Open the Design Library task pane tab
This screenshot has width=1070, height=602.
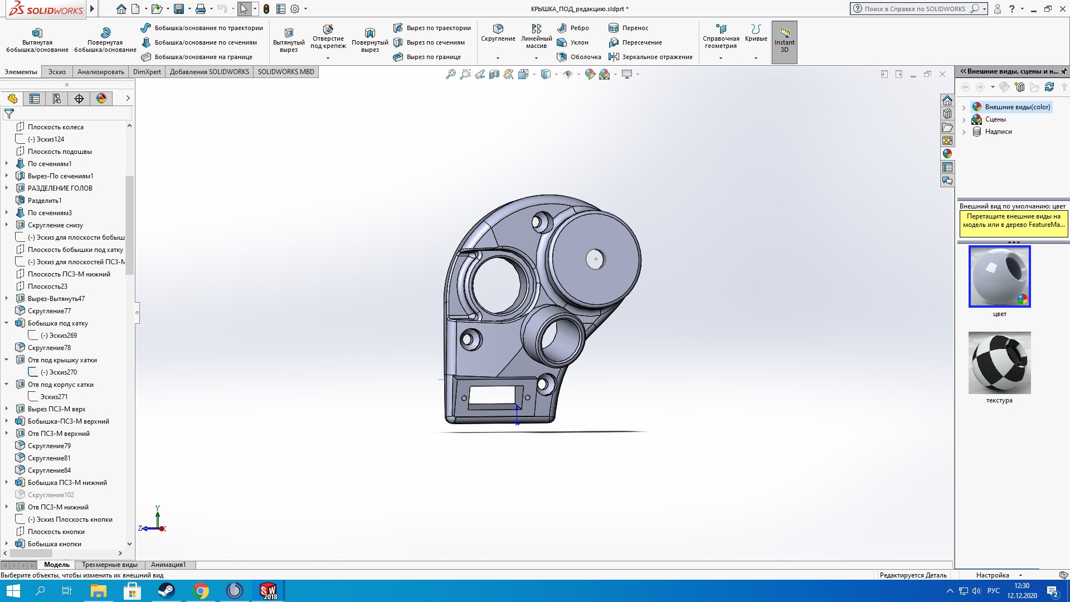coord(947,114)
